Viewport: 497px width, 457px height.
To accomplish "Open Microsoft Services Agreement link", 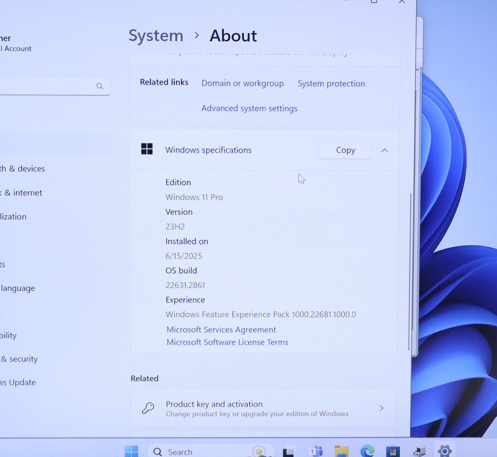I will pyautogui.click(x=221, y=330).
